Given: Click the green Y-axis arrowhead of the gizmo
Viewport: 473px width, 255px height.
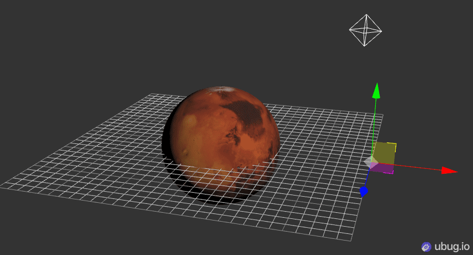Looking at the screenshot, I should 376,90.
